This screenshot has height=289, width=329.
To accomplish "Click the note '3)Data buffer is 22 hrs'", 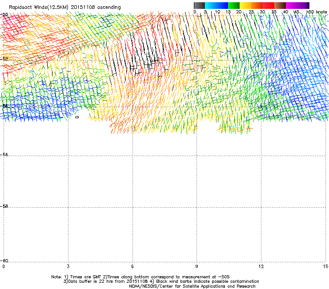I will pyautogui.click(x=161, y=281).
